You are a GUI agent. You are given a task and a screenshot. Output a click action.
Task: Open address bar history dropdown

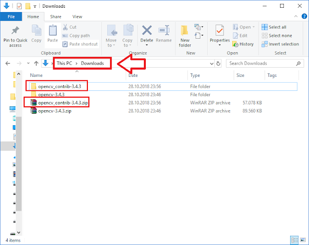211,63
